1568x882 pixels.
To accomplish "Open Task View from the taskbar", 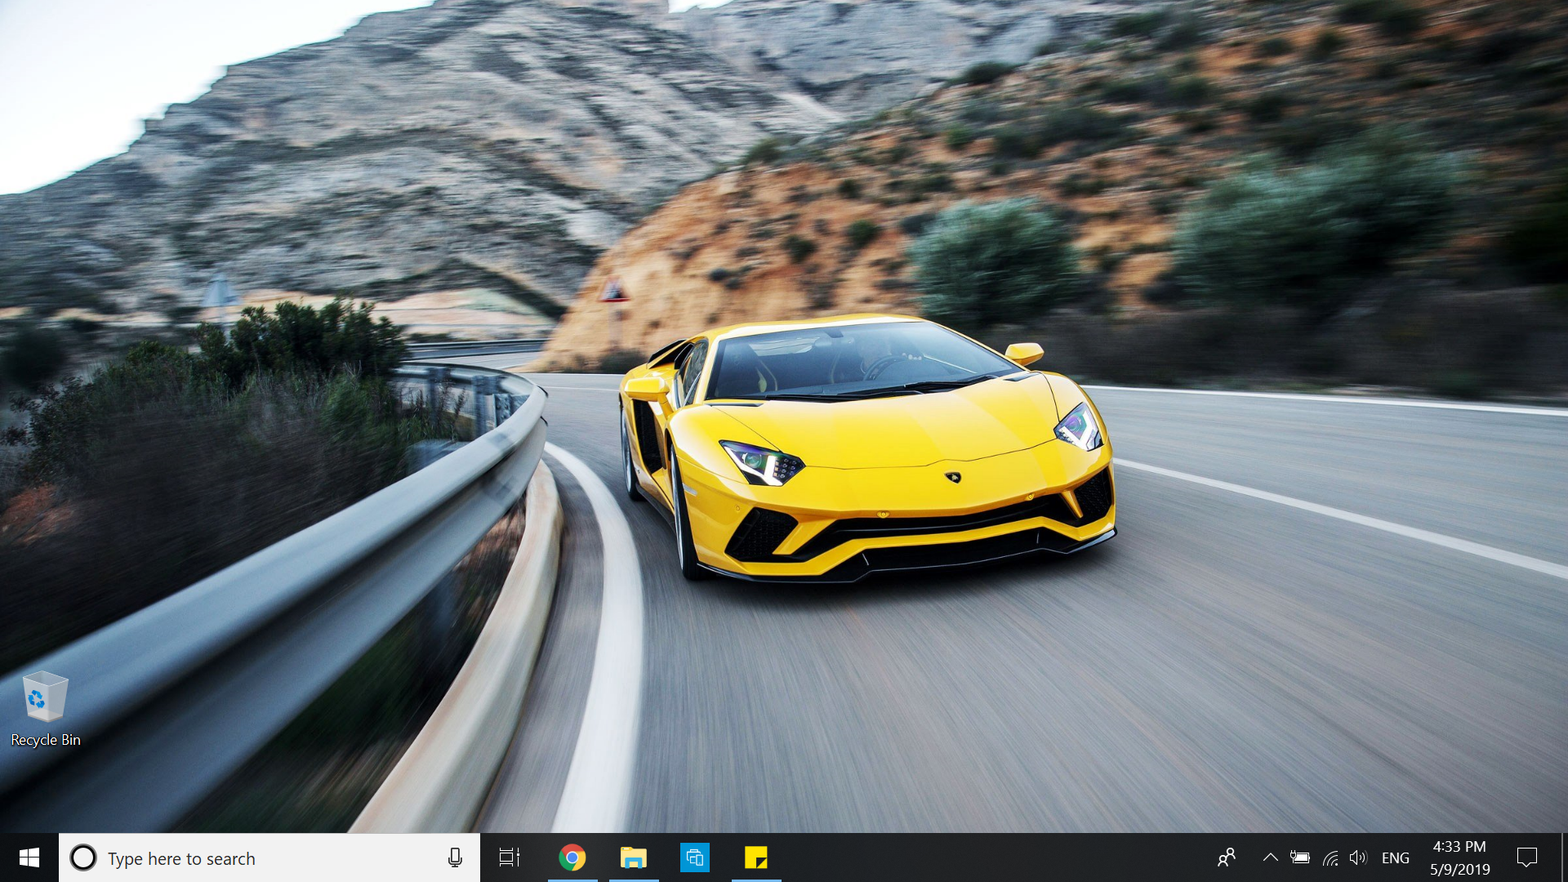I will pyautogui.click(x=510, y=857).
